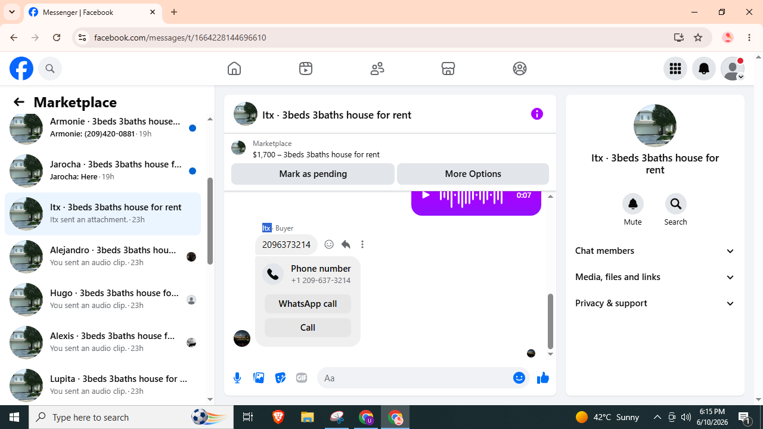Choose a sticker icon in composer
763x429 pixels.
coord(280,378)
